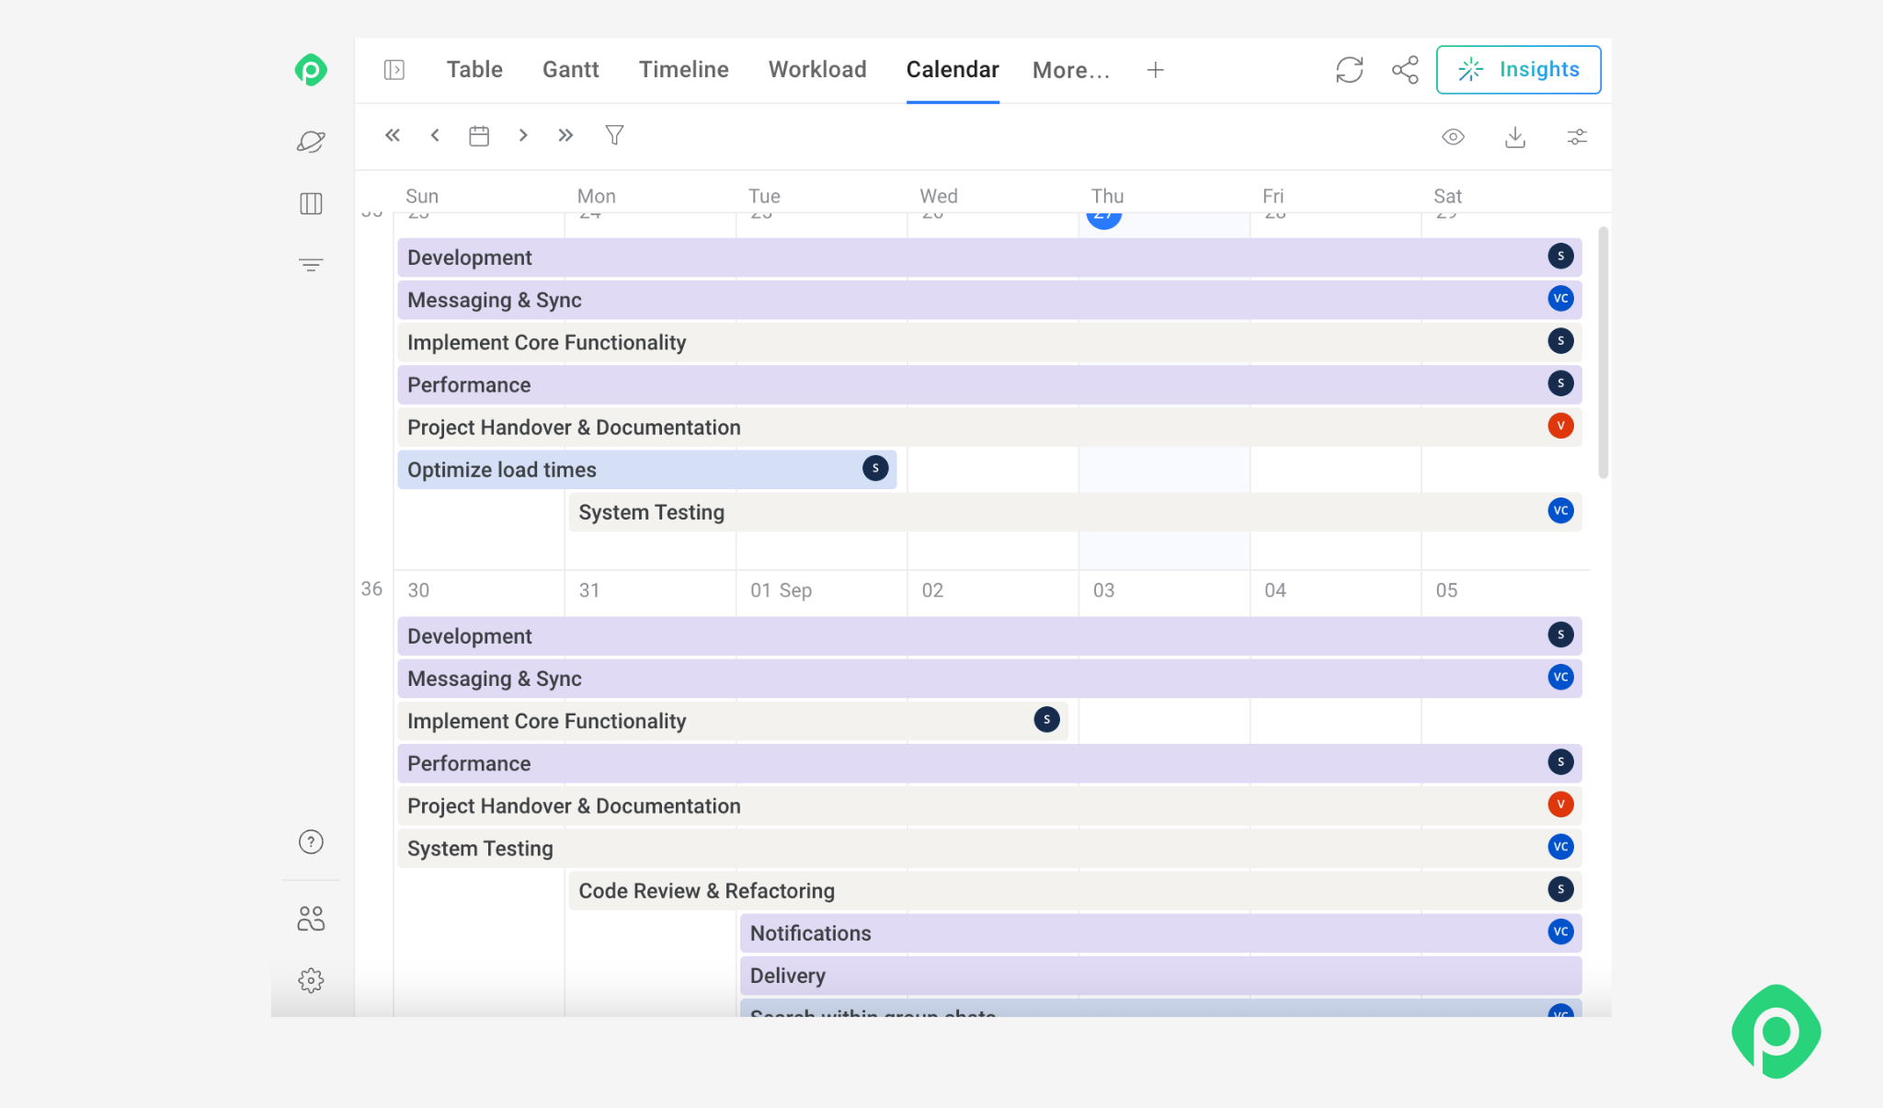The height and width of the screenshot is (1108, 1883).
Task: Switch to the Table tab
Action: tap(474, 70)
